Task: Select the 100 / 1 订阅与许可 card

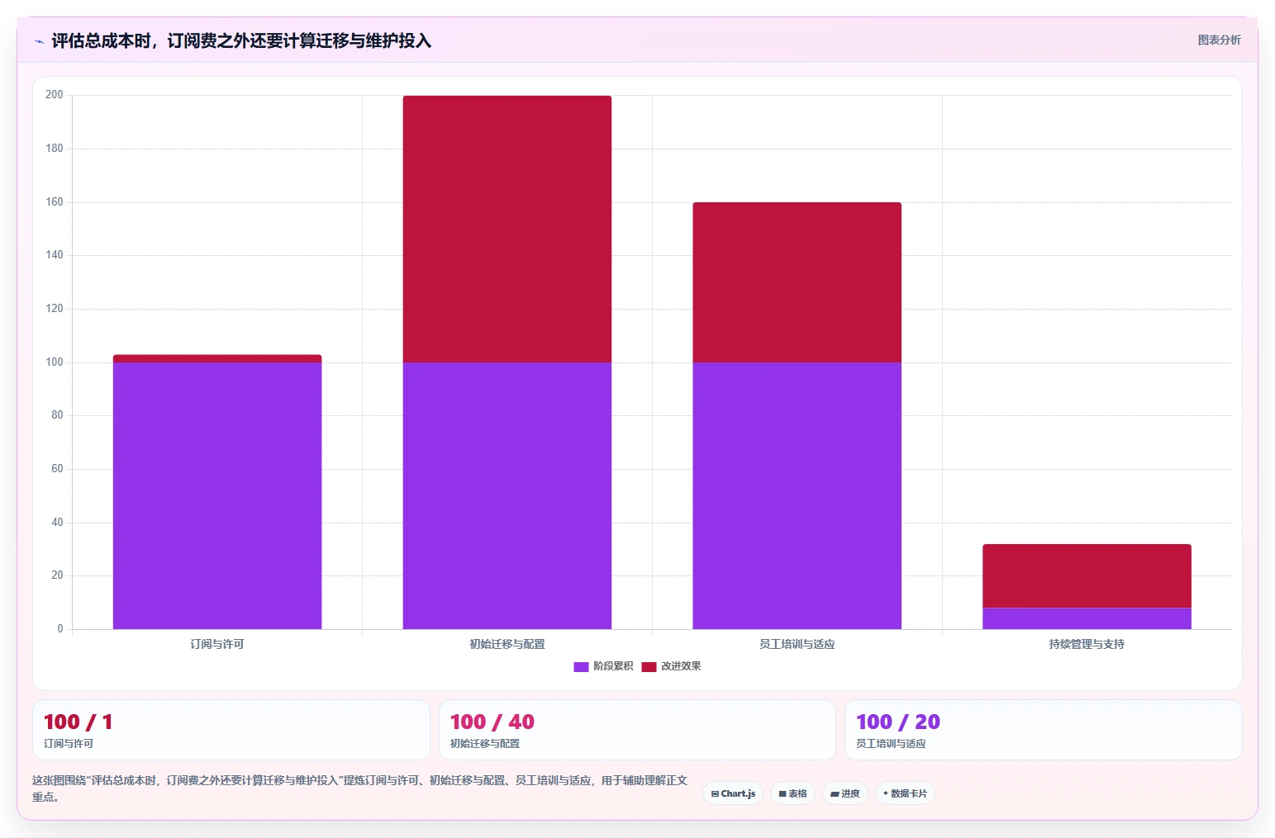Action: point(231,730)
